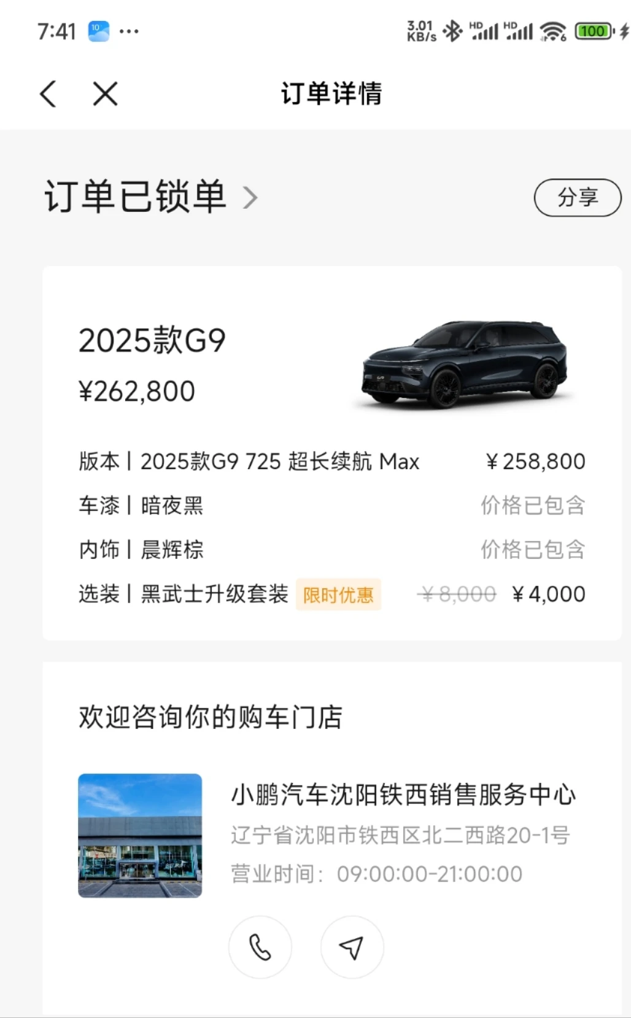Tap the three-dot notification overflow icon
Image resolution: width=631 pixels, height=1018 pixels.
tap(129, 31)
